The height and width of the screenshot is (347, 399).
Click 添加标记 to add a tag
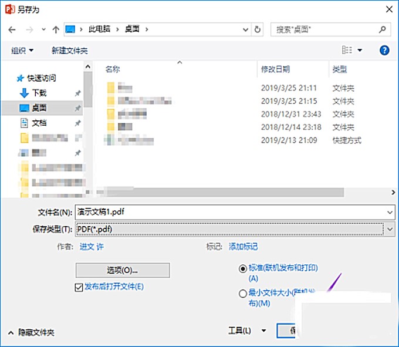[243, 247]
